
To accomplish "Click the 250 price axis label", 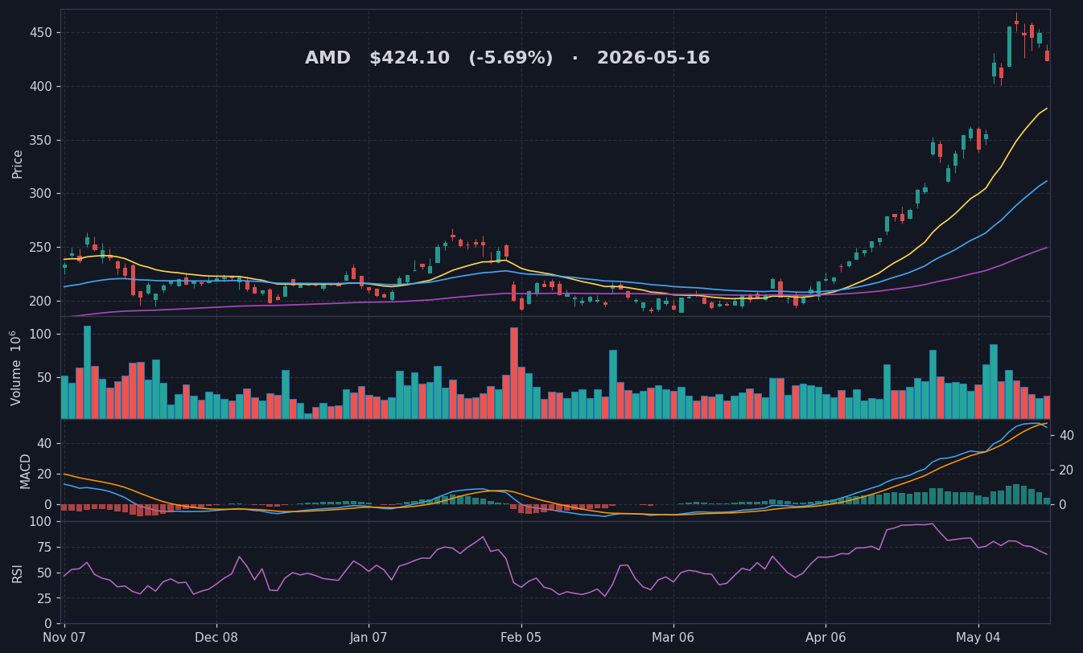I will tap(41, 248).
